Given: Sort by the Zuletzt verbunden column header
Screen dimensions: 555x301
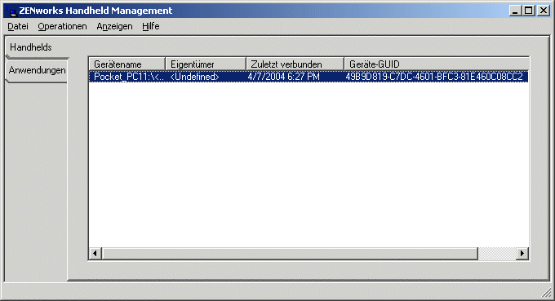Looking at the screenshot, I should point(295,64).
